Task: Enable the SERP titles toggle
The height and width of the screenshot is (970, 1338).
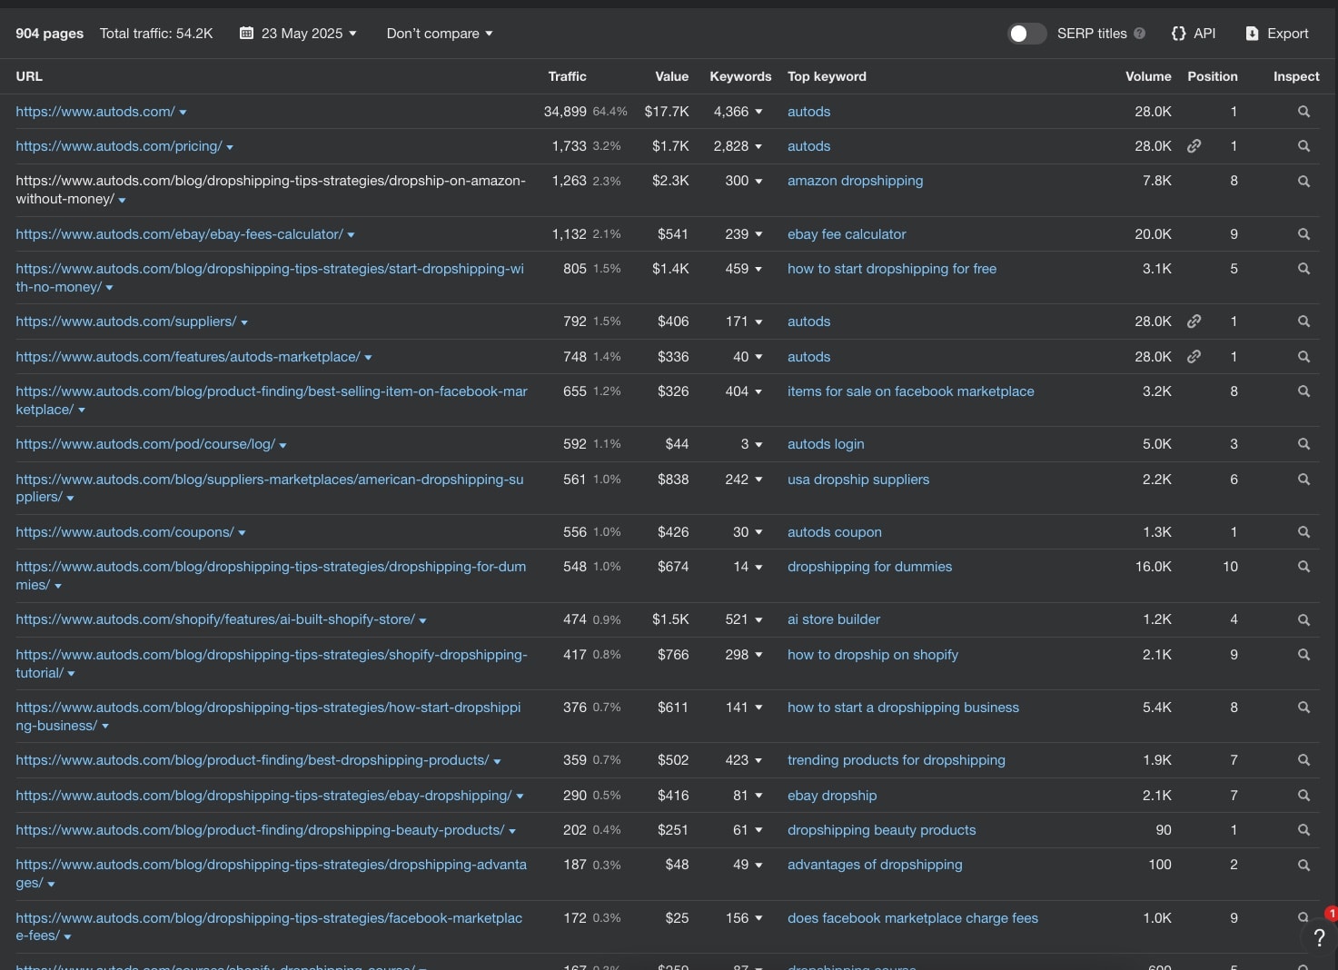Action: [x=1027, y=33]
